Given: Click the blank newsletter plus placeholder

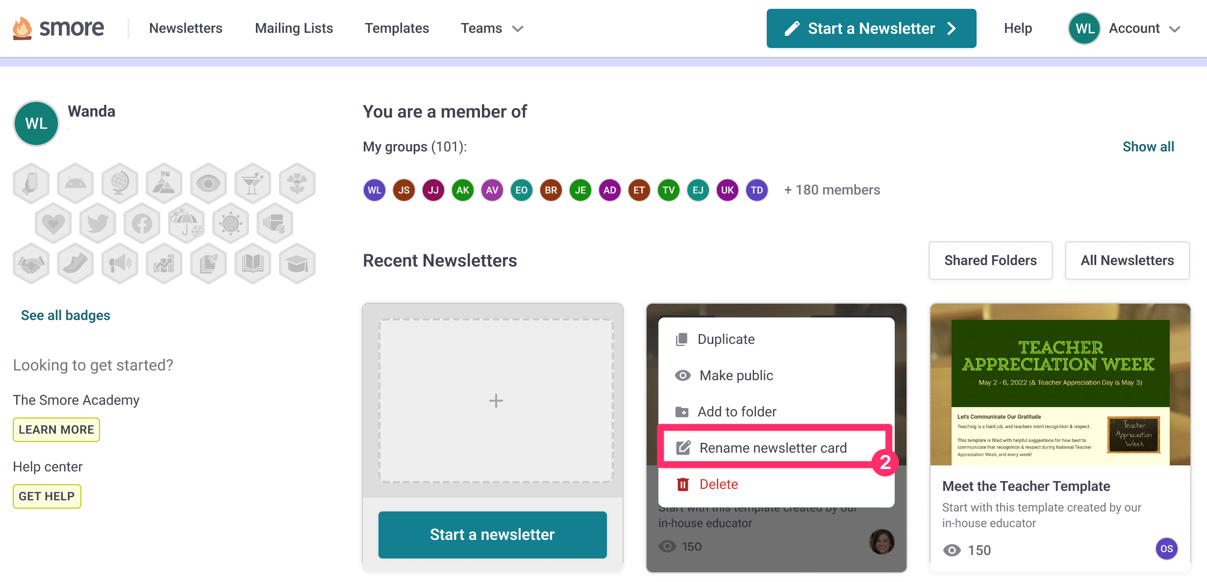Looking at the screenshot, I should (x=496, y=401).
